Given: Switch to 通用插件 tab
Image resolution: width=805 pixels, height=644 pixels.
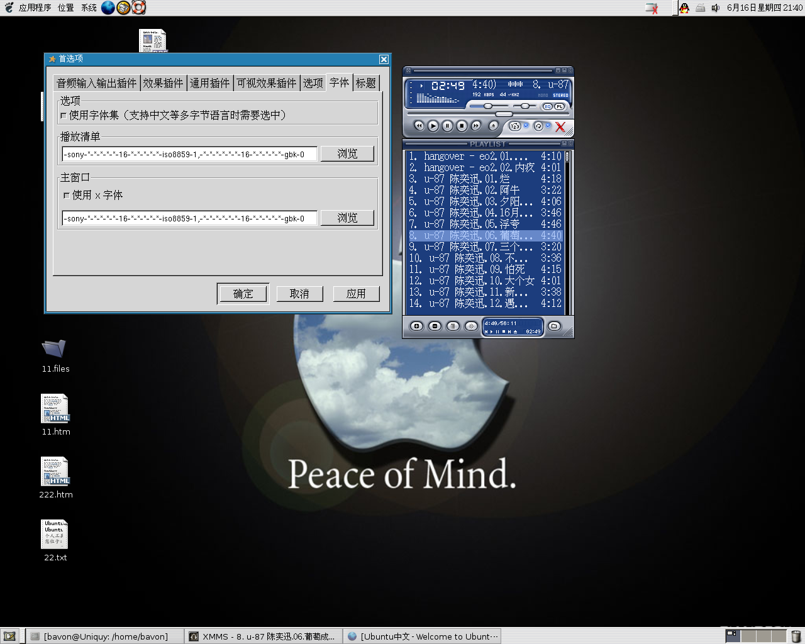Looking at the screenshot, I should (x=210, y=83).
